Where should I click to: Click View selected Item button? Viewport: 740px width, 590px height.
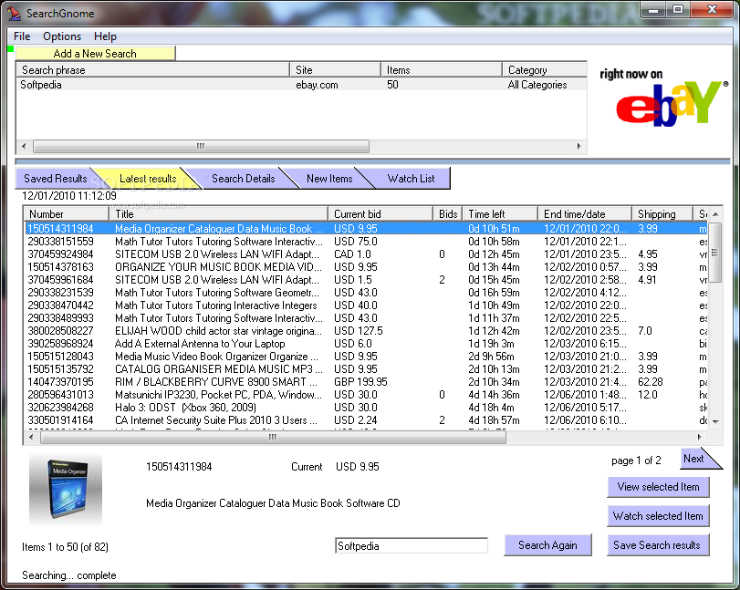click(658, 487)
